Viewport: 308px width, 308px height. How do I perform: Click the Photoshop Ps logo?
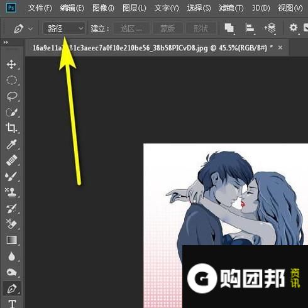click(11, 8)
